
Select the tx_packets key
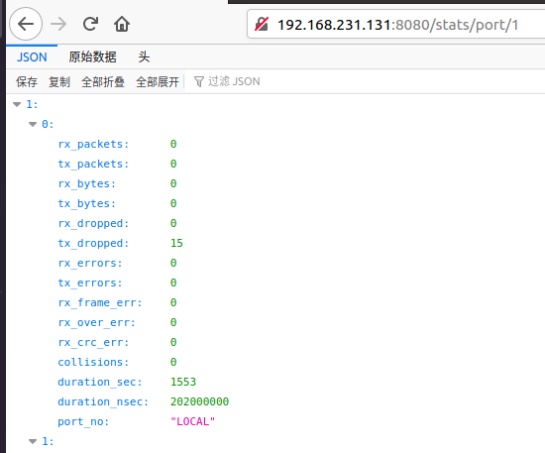pyautogui.click(x=93, y=164)
